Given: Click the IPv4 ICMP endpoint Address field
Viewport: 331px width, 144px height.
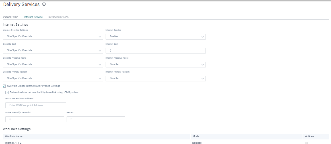Looking at the screenshot, I should point(36,105).
